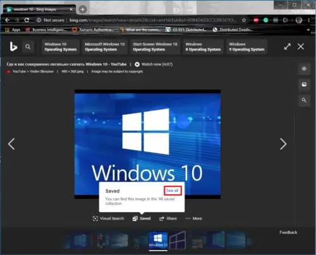Show more bookmarks chevron
Viewport: 316px width, 255px height.
(x=308, y=30)
